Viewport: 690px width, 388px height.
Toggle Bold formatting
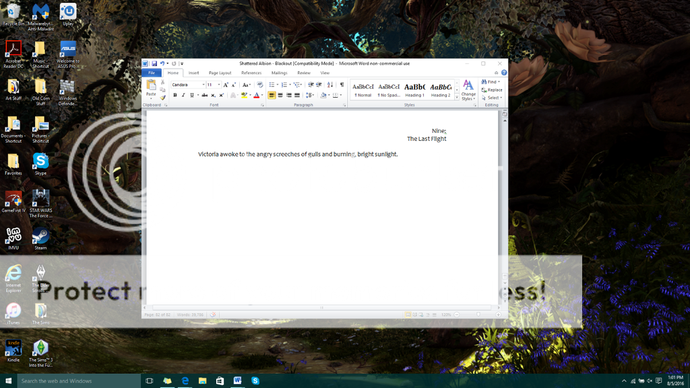pos(175,96)
